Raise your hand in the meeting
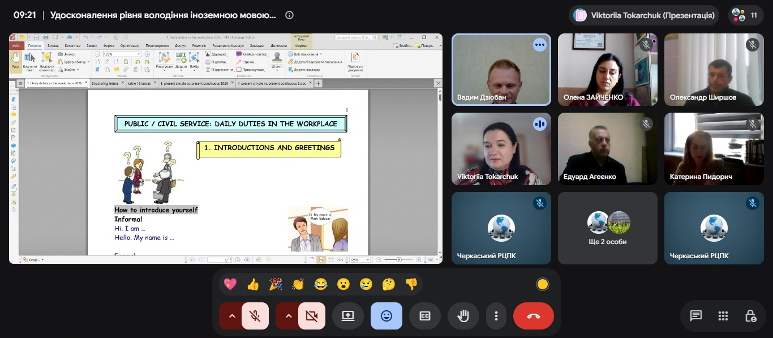The height and width of the screenshot is (338, 773). 463,316
